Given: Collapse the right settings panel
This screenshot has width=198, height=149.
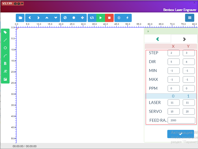Looking at the screenshot, I should (148, 31).
